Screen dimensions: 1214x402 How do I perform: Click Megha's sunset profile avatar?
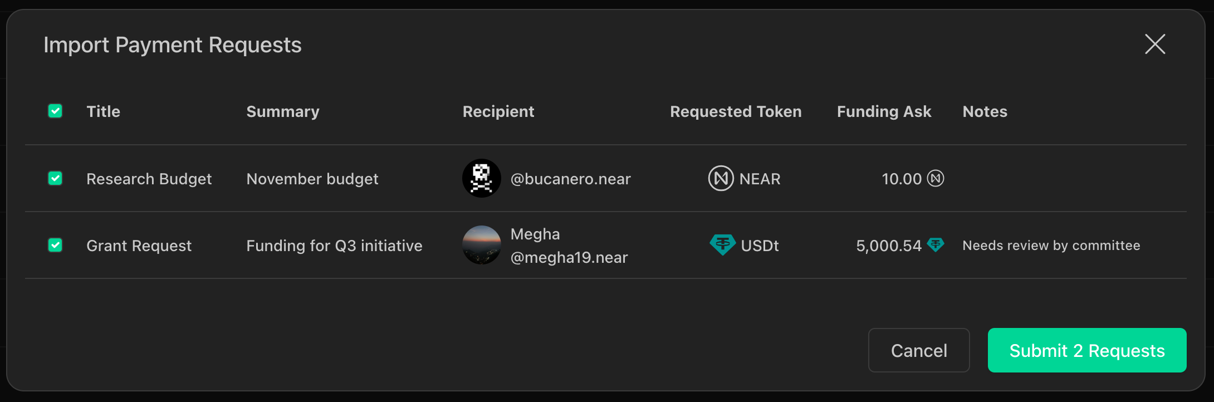482,245
